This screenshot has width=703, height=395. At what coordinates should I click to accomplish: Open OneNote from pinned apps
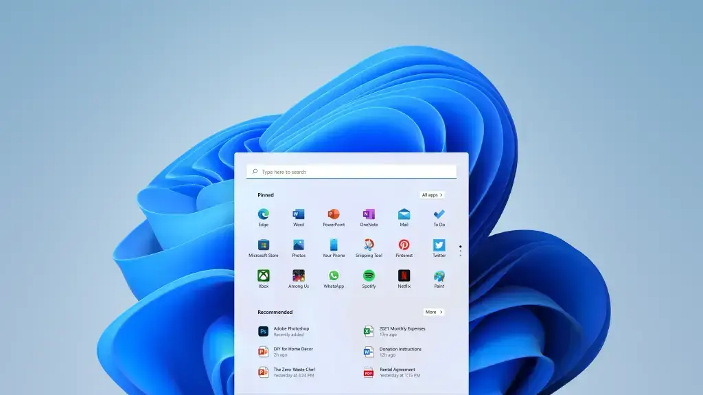tap(369, 217)
